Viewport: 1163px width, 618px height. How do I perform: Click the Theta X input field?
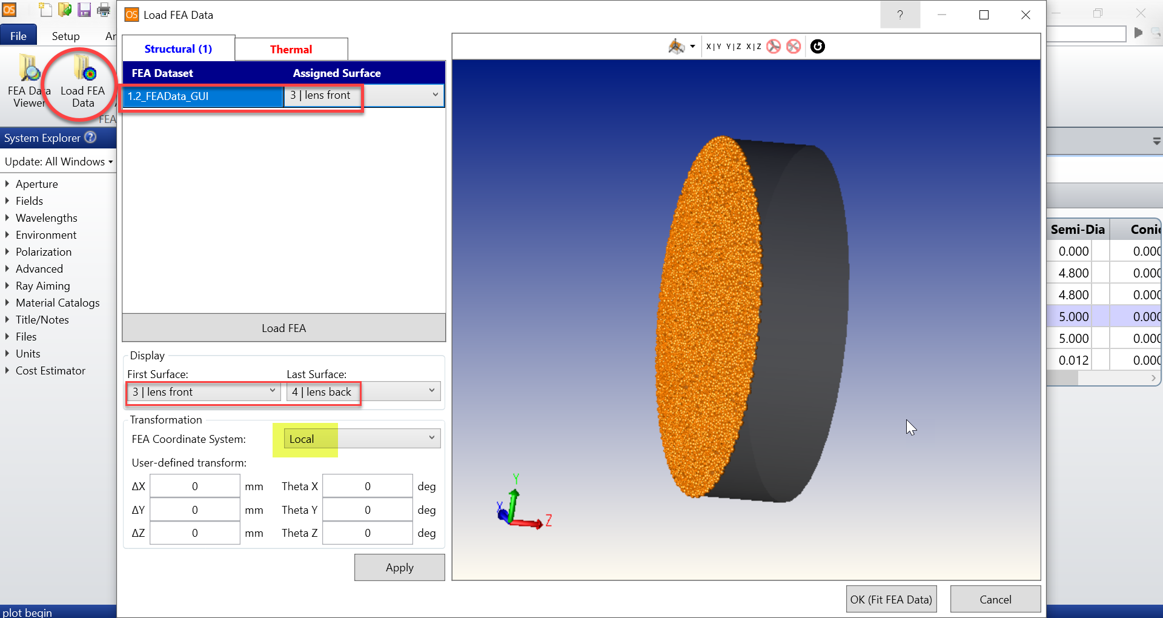[x=368, y=486]
